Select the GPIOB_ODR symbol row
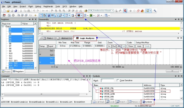Screen dimensions: 184x108 pyautogui.click(x=136, y=97)
